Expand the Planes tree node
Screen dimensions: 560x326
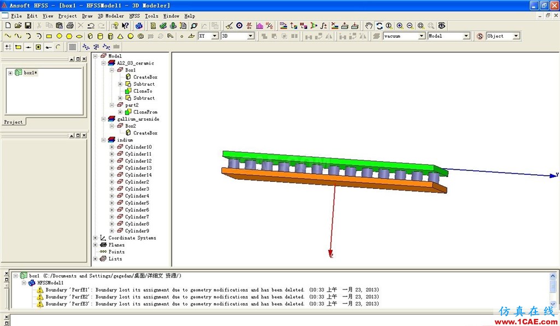point(95,245)
